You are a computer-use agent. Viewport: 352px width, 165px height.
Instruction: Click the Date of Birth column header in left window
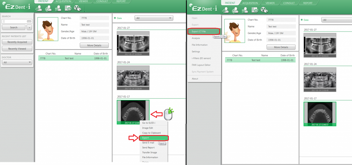(101, 54)
